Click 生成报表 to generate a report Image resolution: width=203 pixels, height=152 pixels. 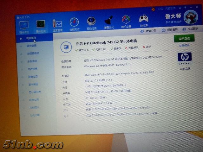[191, 29]
